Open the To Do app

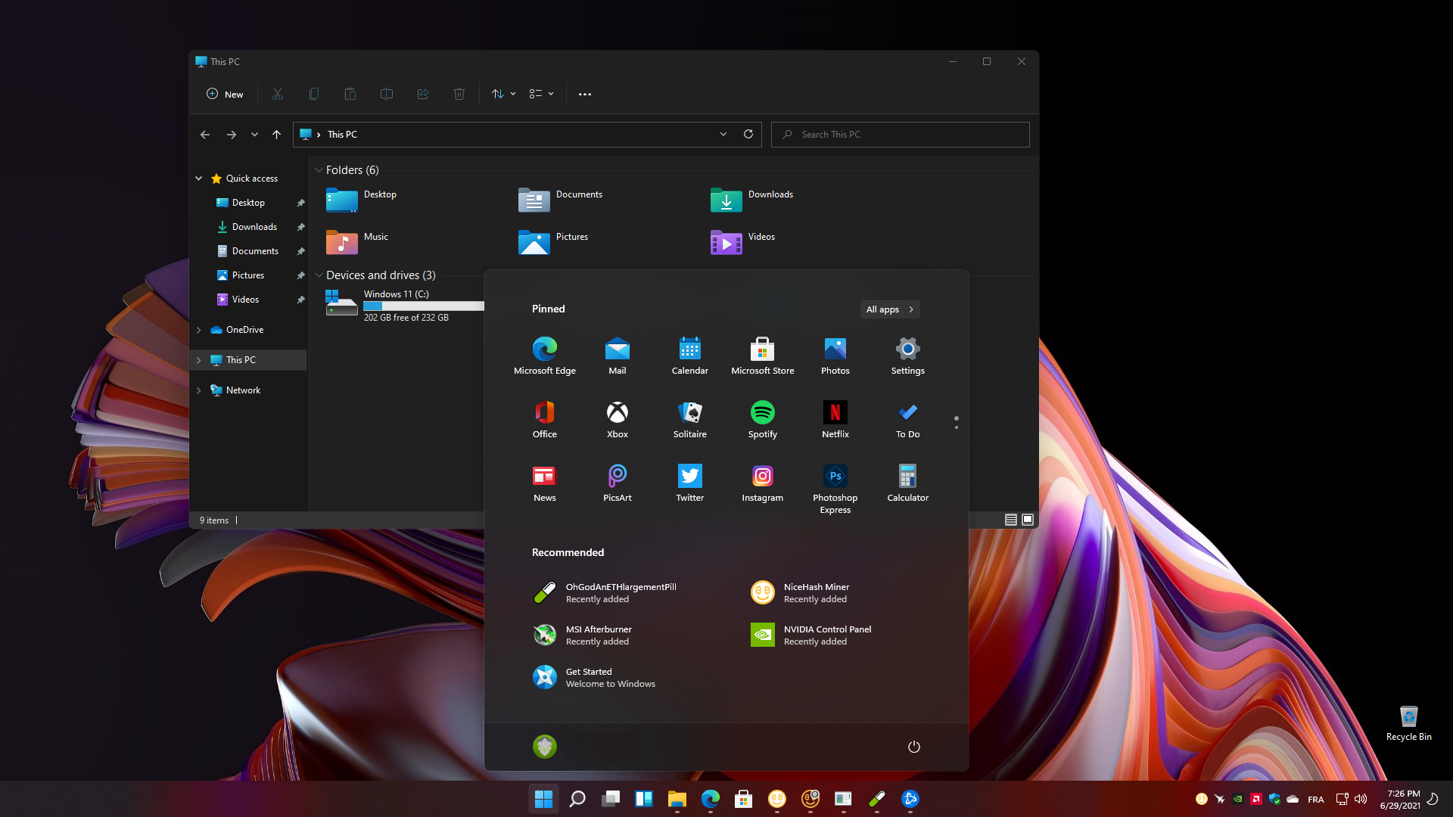(907, 419)
